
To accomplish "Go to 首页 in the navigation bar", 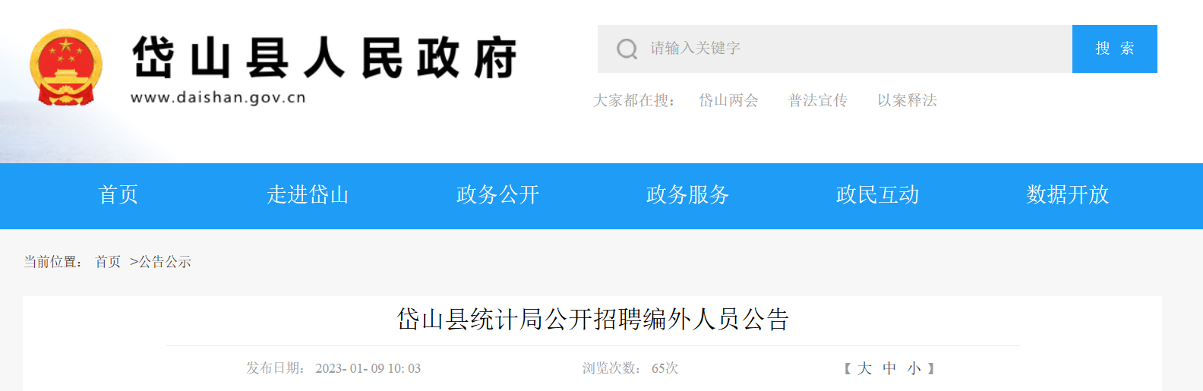I will tap(118, 195).
